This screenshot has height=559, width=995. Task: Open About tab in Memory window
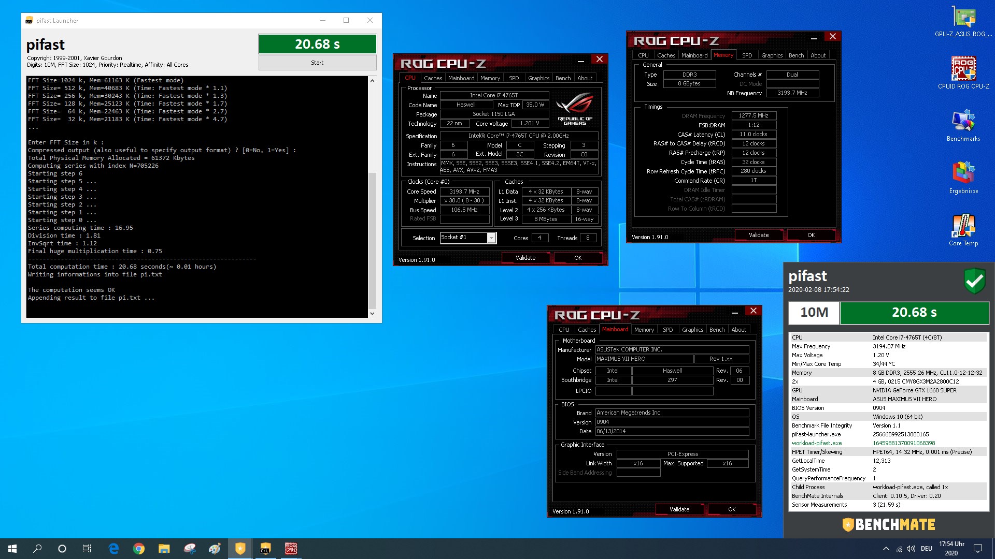click(818, 55)
